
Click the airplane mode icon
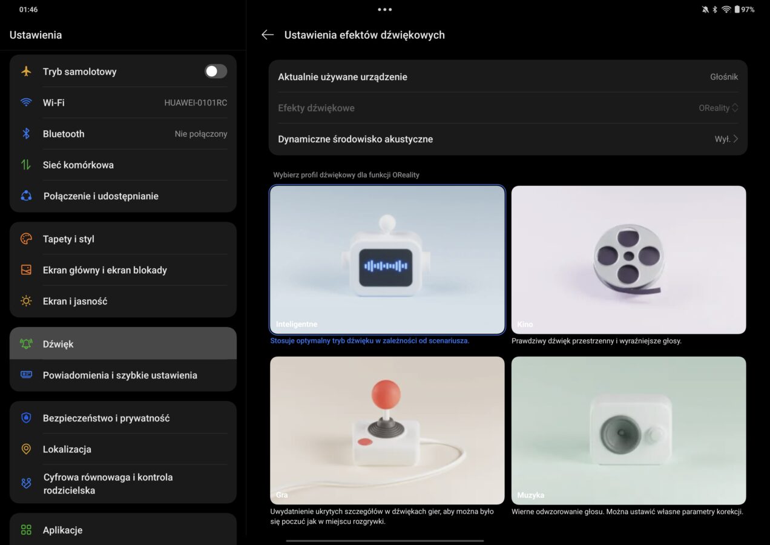(26, 71)
